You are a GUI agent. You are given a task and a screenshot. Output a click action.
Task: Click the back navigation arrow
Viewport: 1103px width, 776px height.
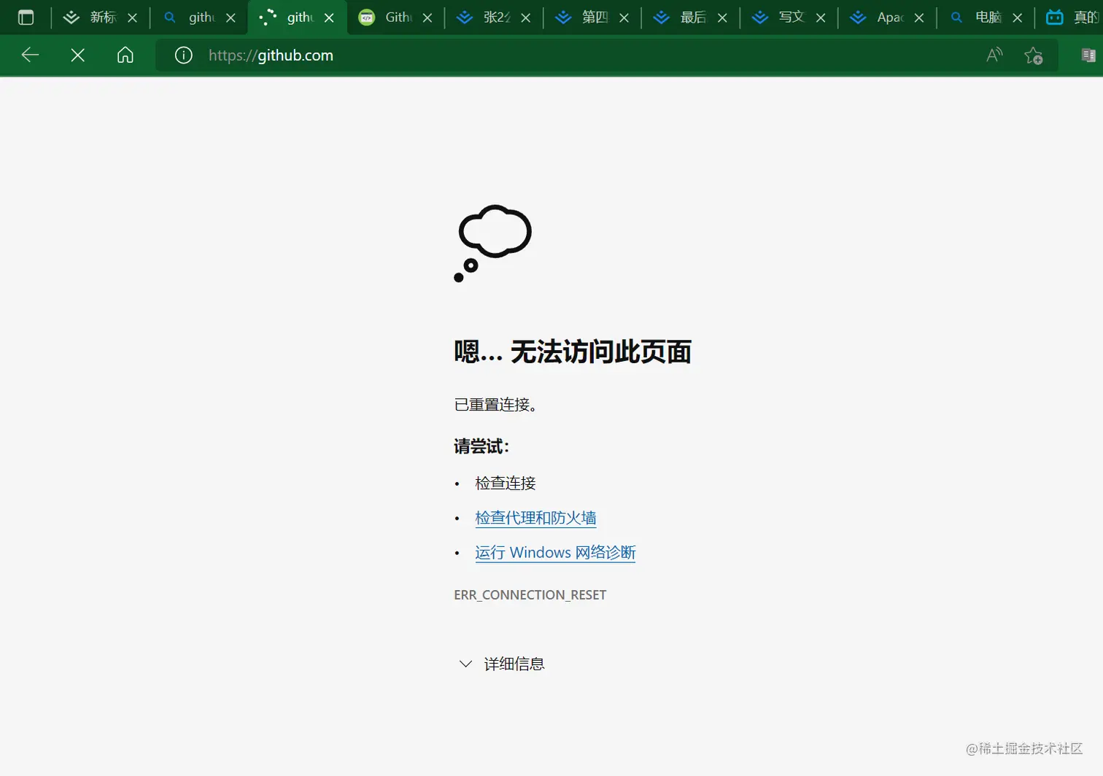tap(29, 55)
